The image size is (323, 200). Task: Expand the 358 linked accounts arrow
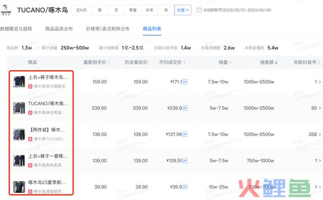click(320, 134)
